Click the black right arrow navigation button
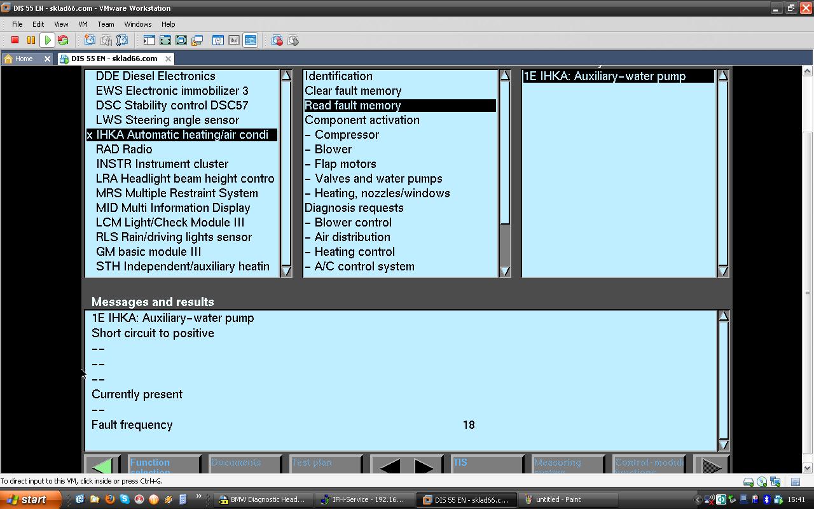This screenshot has height=509, width=814. pos(424,466)
